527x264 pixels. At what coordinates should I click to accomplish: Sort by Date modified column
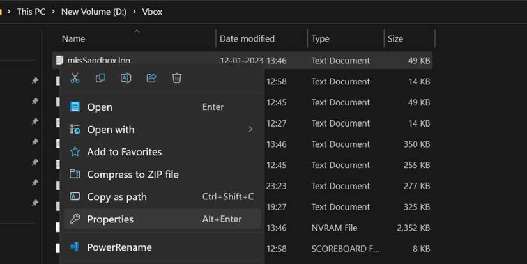247,39
